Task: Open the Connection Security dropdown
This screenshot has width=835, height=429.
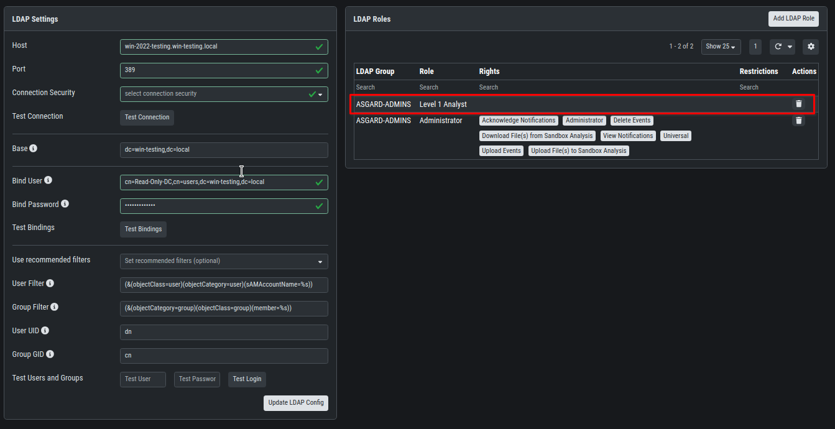Action: [x=223, y=94]
